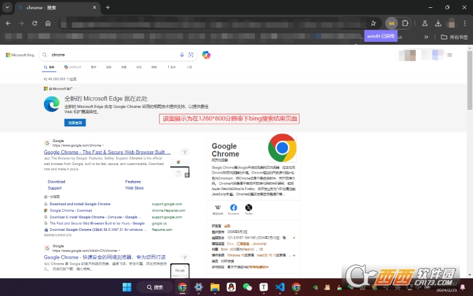Open Download Google Chrome (32bit) filepuma link
Image resolution: width=473 pixels, height=296 pixels.
(x=98, y=230)
